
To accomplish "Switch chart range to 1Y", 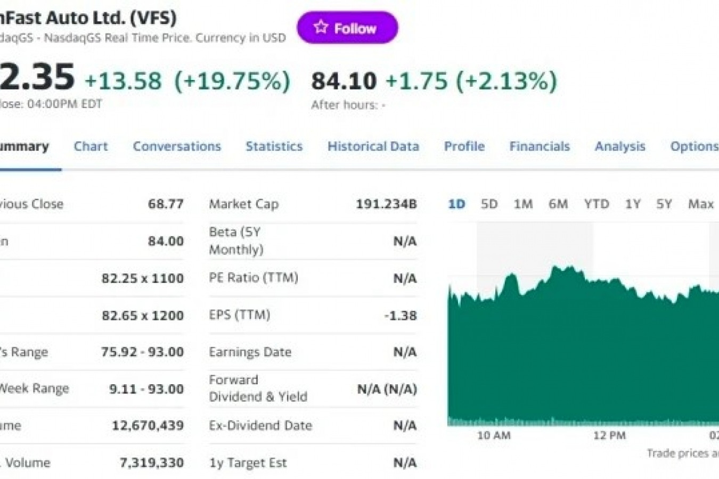I will [633, 204].
